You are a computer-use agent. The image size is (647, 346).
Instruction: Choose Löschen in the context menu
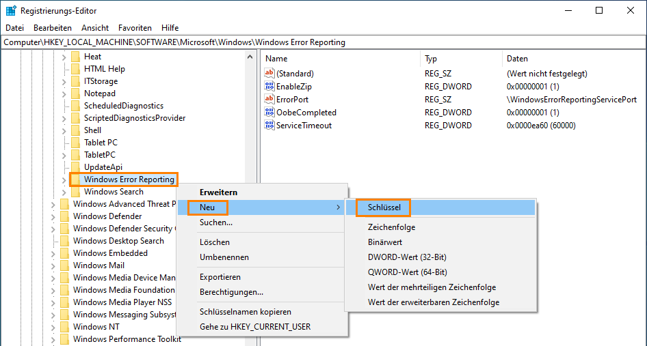pyautogui.click(x=263, y=242)
